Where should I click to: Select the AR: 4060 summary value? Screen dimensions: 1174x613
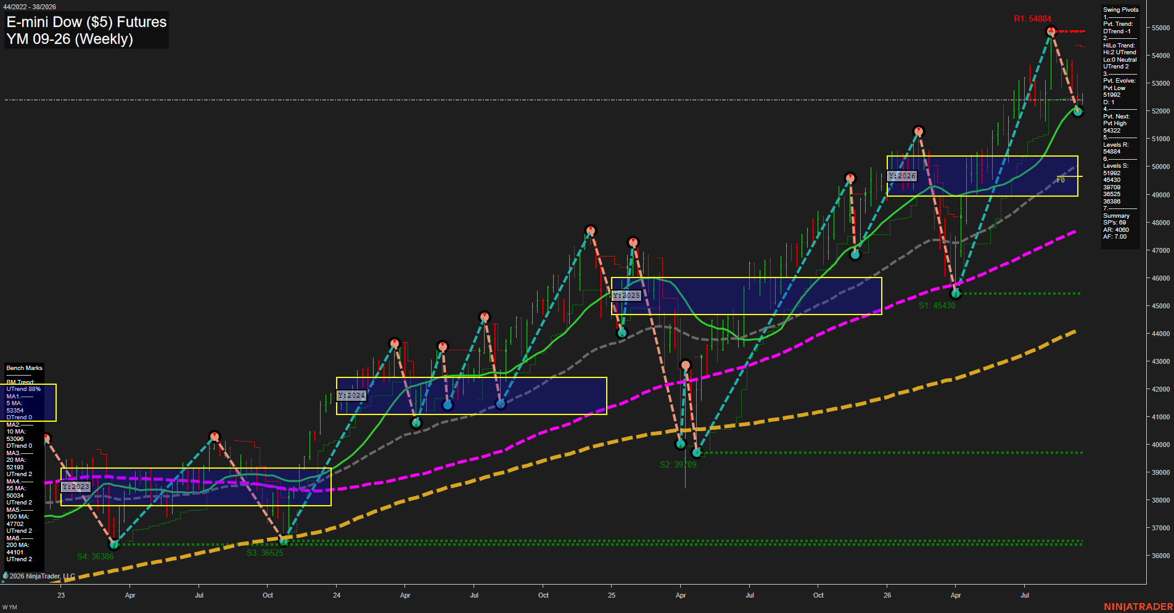coord(1116,230)
